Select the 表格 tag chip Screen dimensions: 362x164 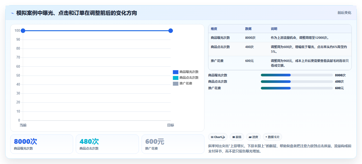click(237, 137)
